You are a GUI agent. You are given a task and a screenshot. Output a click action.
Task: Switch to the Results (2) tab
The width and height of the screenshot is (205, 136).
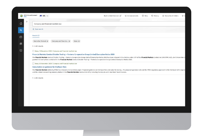pos(36,36)
